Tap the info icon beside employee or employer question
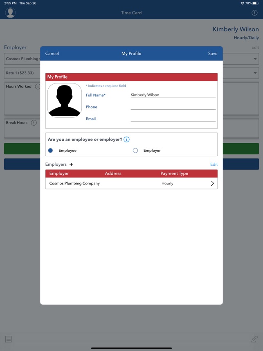263x351 pixels. click(126, 139)
